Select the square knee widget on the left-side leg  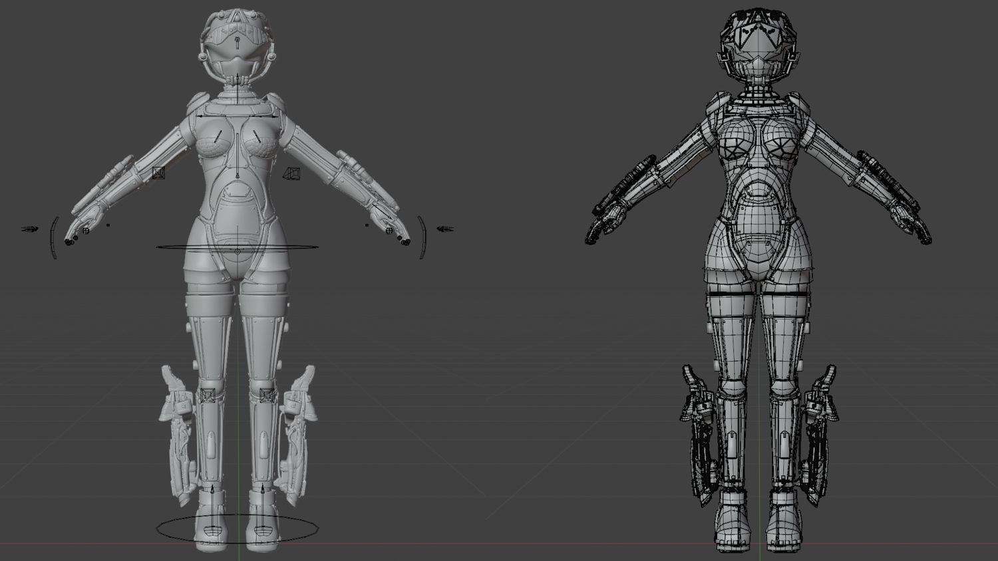[x=209, y=395]
